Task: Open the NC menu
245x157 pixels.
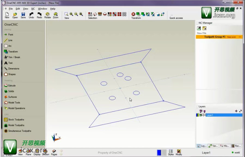Action: pos(33,9)
